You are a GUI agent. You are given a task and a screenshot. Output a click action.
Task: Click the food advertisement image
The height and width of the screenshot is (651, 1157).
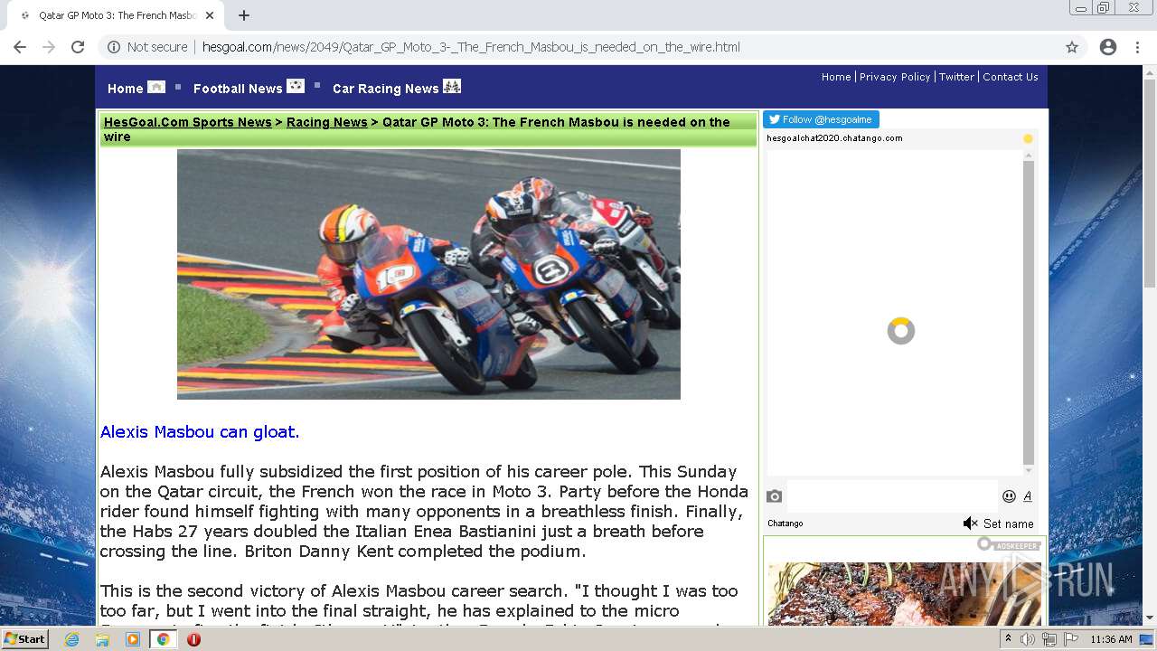[x=904, y=594]
